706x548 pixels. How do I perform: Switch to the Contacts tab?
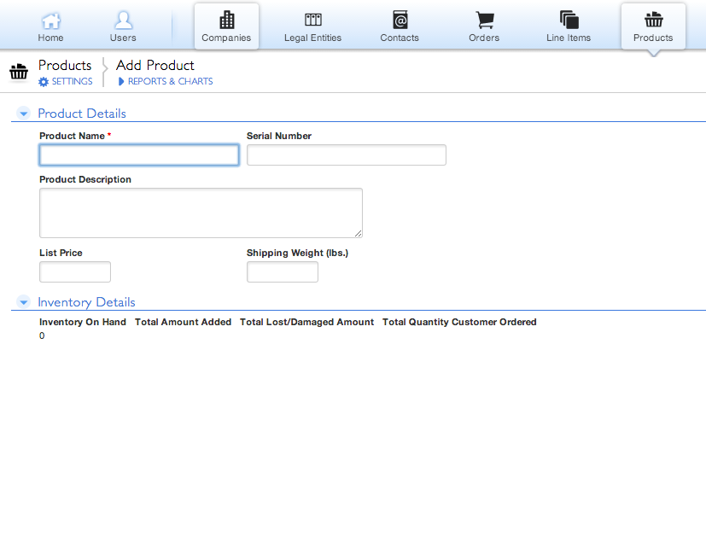[400, 26]
